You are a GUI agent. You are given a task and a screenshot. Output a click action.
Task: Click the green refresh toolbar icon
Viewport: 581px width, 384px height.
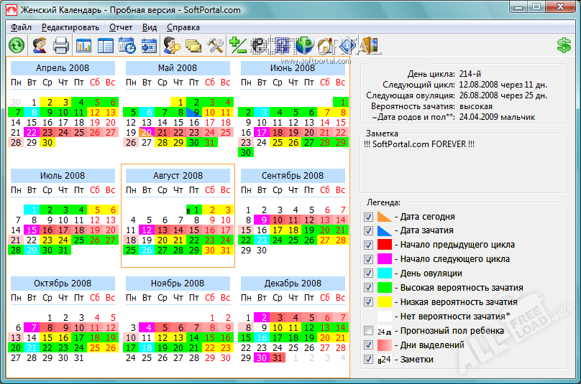pyautogui.click(x=17, y=46)
